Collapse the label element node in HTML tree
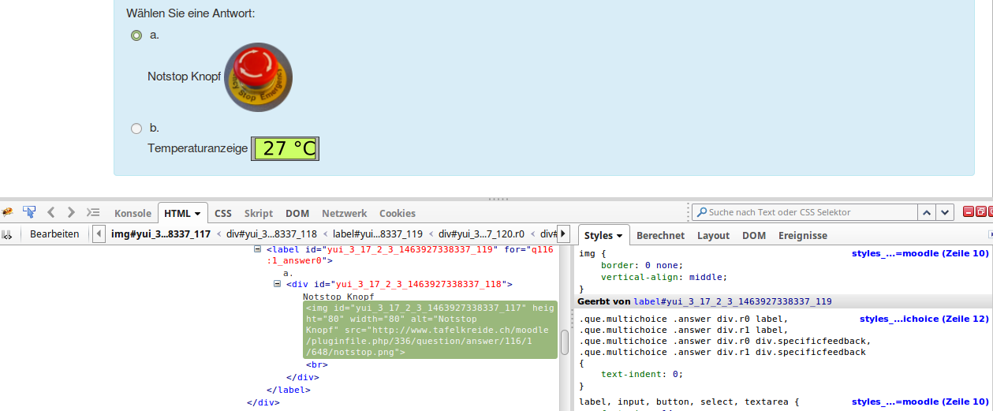The image size is (993, 411). [x=258, y=249]
